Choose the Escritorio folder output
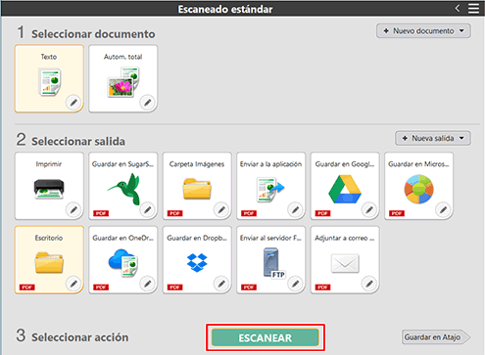 [x=49, y=260]
